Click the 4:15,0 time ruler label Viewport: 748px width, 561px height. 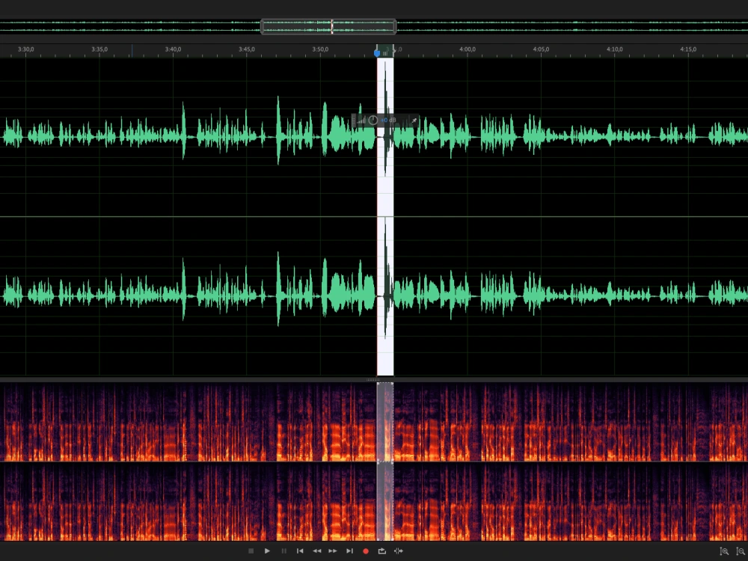click(688, 49)
